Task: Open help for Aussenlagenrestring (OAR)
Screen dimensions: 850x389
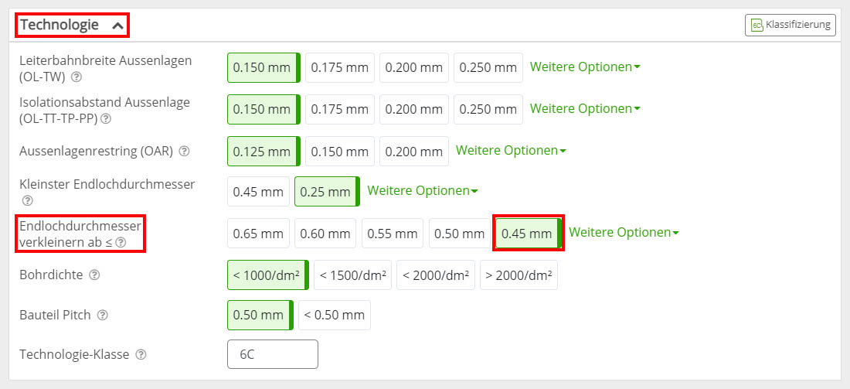Action: tap(184, 152)
